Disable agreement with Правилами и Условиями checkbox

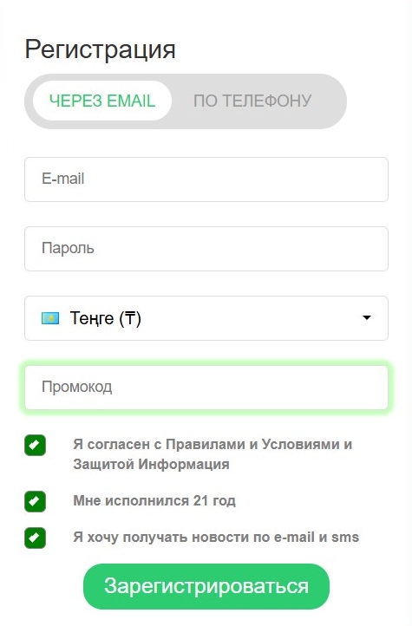tap(36, 445)
